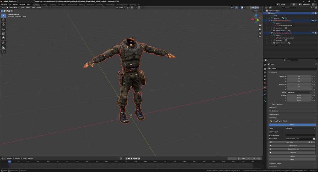Open the Dynamic type dropdown
The width and height of the screenshot is (318, 172).
coord(301,128)
